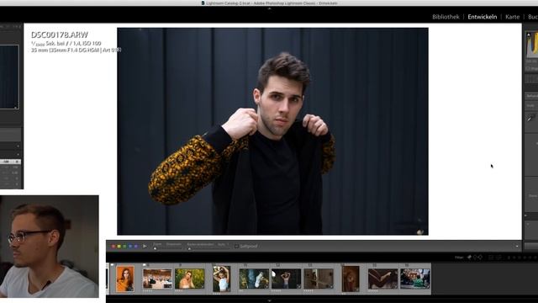Screen dimensions: 538x303
Task: Select the Entwickeln module tab
Action: point(482,17)
